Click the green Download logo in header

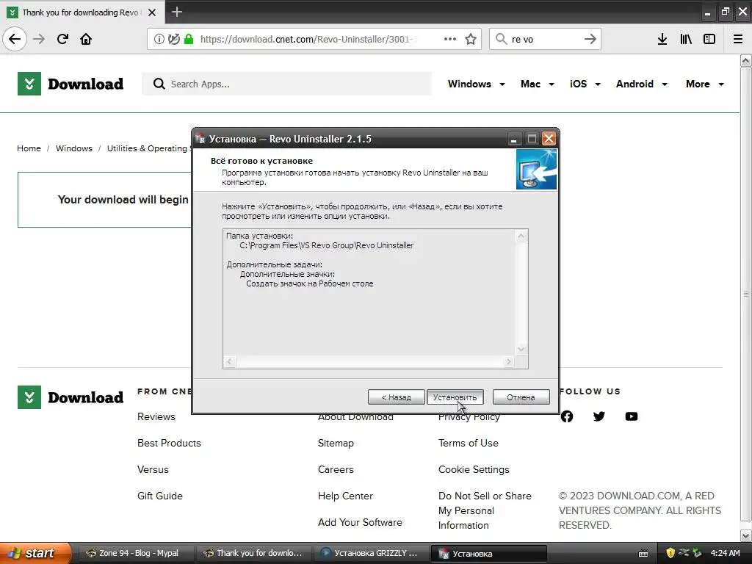point(70,84)
